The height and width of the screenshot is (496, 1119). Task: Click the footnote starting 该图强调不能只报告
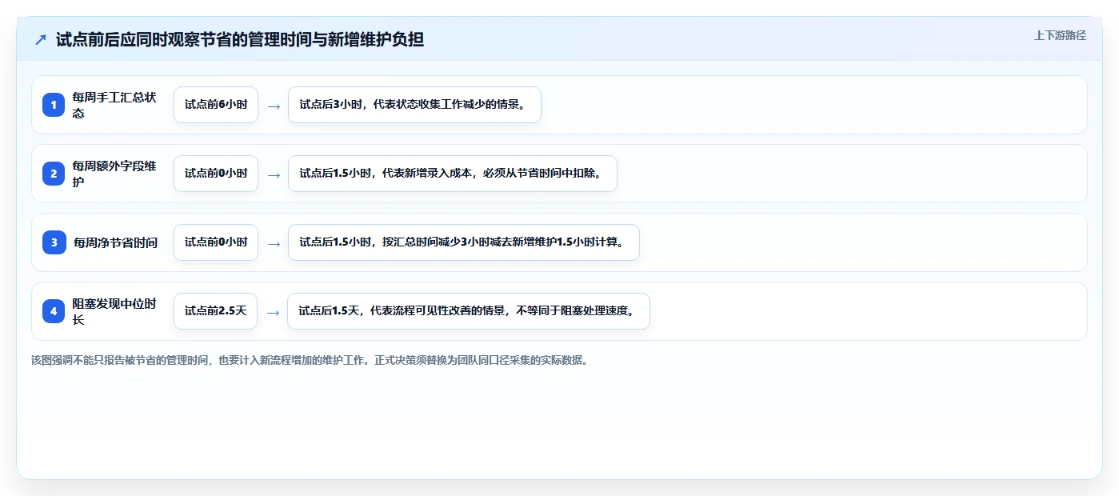click(310, 360)
